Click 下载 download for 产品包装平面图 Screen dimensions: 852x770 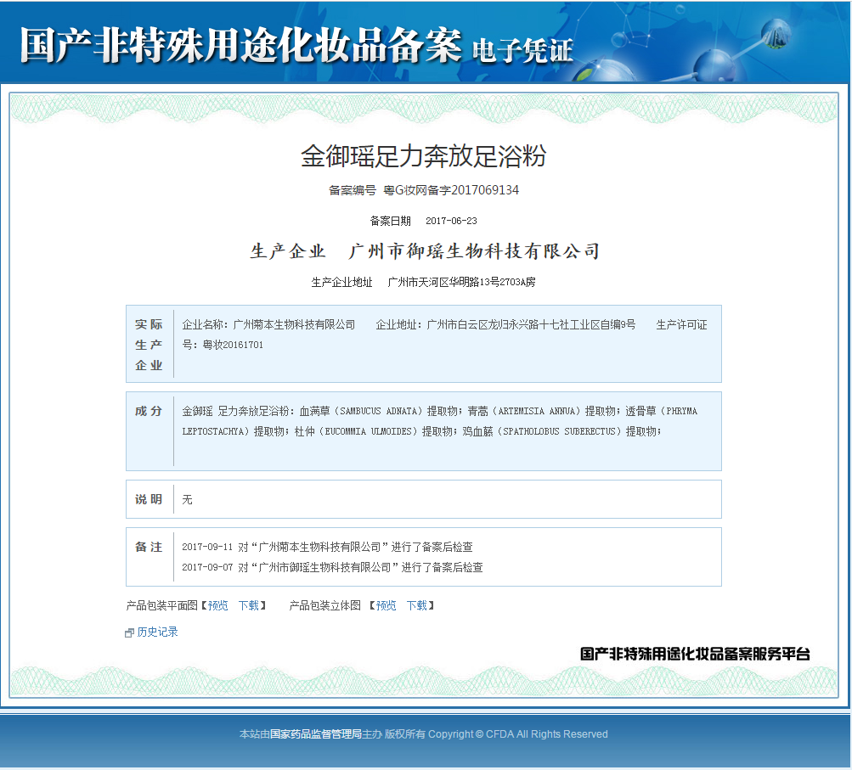[249, 605]
